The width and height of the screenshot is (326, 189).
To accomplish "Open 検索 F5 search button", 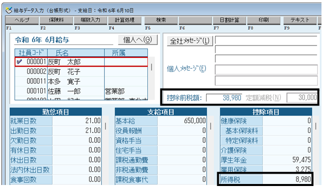I will 161,20.
